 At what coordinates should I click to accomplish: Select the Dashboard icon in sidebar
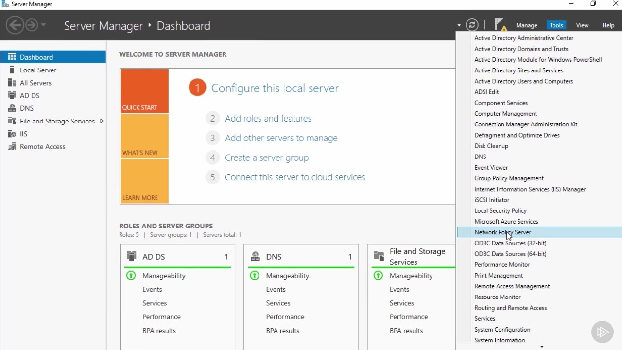12,57
